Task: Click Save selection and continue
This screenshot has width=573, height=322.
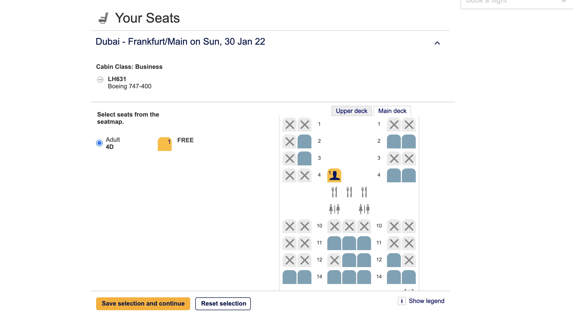Action: 143,303
